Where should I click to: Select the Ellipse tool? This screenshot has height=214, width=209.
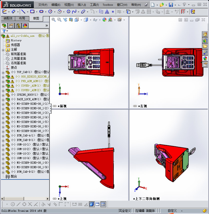(x=83, y=12)
